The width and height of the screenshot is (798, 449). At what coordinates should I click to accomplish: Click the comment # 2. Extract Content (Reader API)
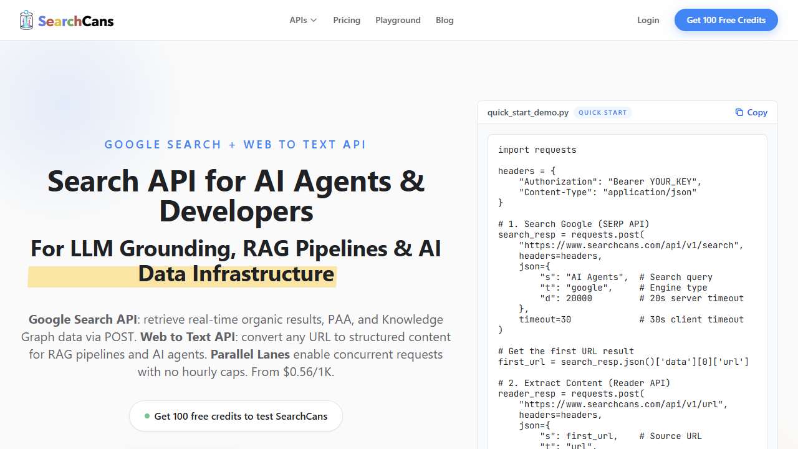(584, 383)
